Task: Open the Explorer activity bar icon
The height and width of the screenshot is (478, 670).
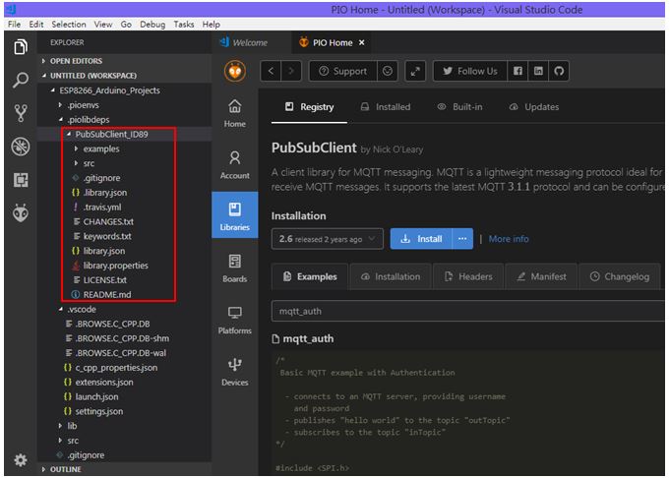Action: 21,46
